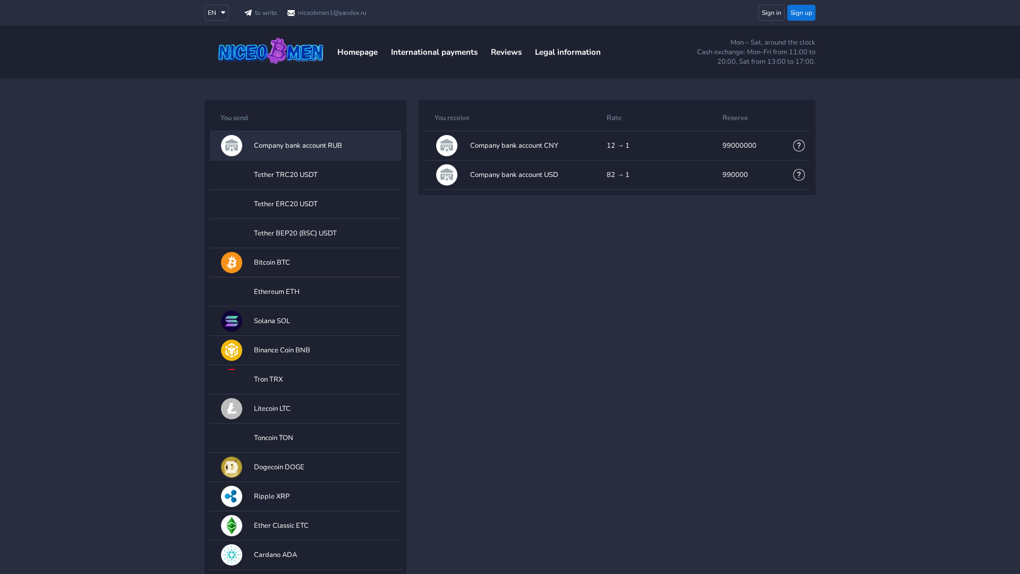Select Binance Coin BNB in send list
Screen dimensions: 1020x574
pos(305,350)
